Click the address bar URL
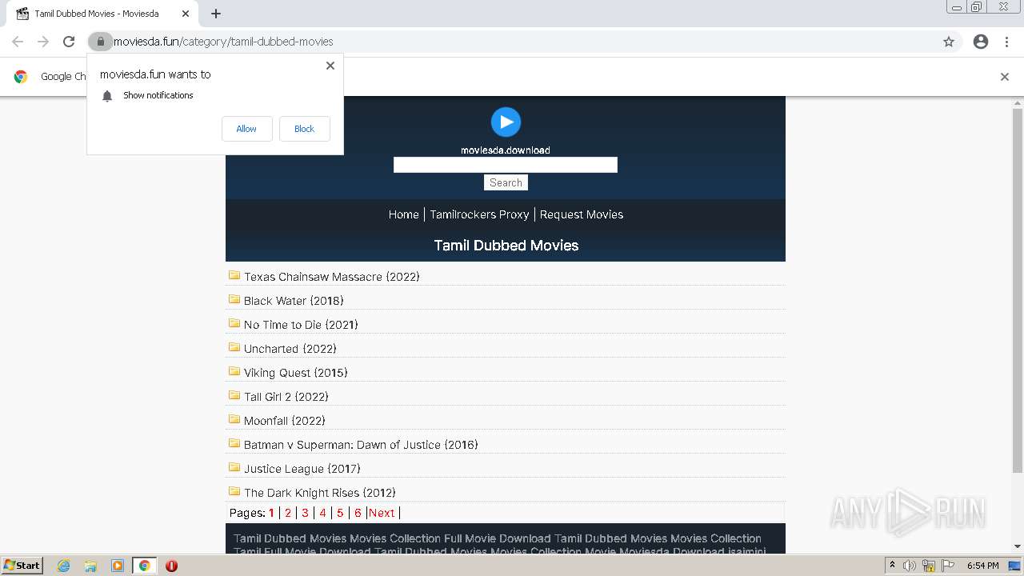 223,42
